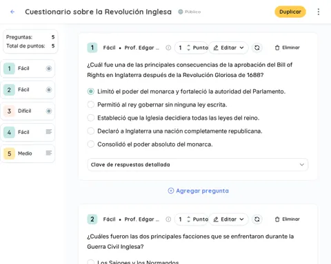Click trash icon to delete question 2
Viewport: 331px width, 264px height.
[277, 219]
